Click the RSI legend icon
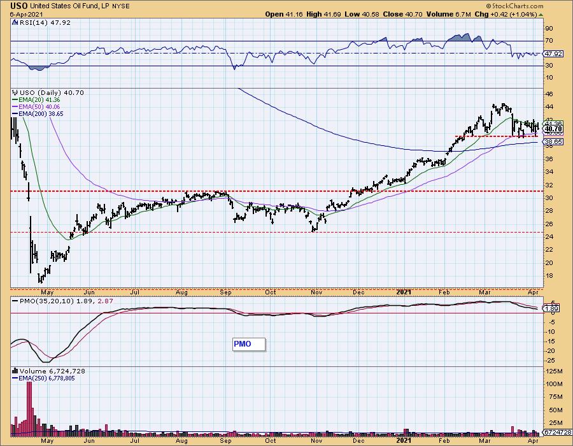573x446 pixels. (x=15, y=23)
